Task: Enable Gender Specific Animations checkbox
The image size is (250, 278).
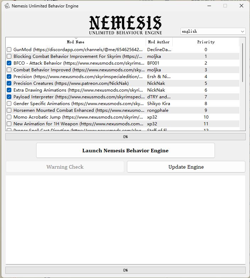Action: [x=9, y=103]
